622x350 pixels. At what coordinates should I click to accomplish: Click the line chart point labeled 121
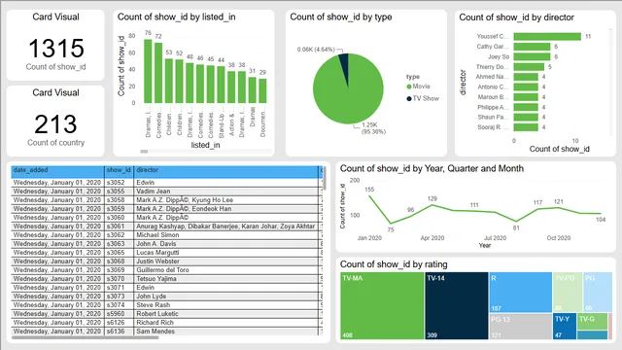(559, 207)
